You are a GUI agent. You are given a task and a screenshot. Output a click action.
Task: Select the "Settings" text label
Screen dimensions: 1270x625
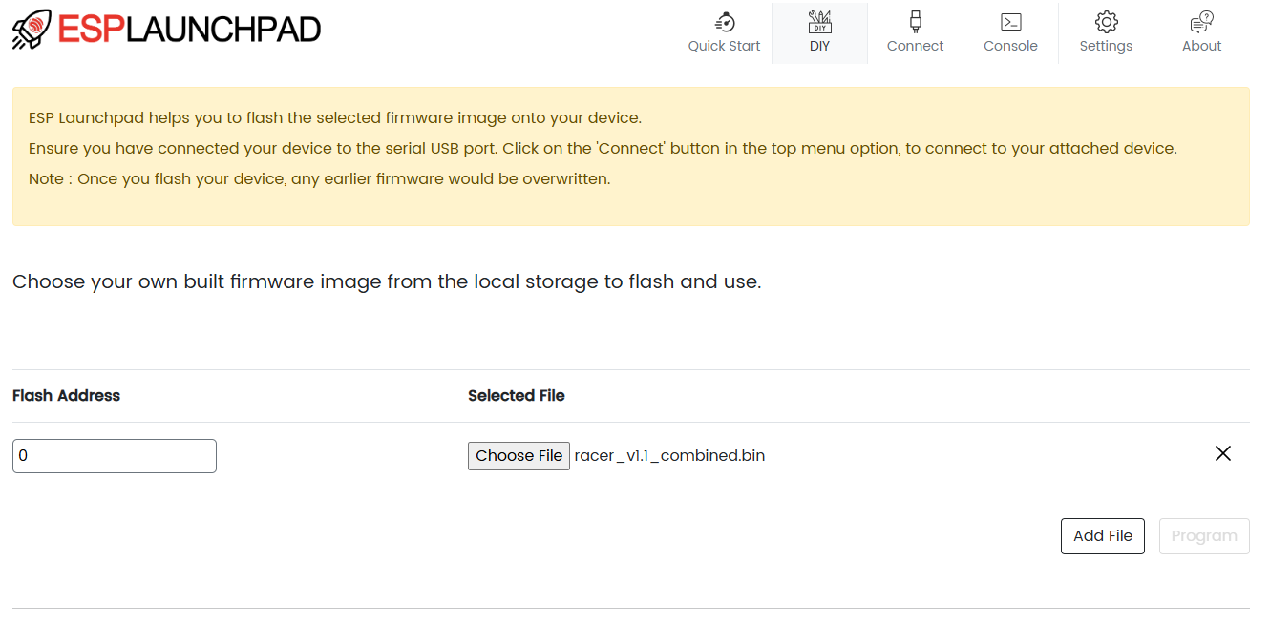tap(1106, 46)
